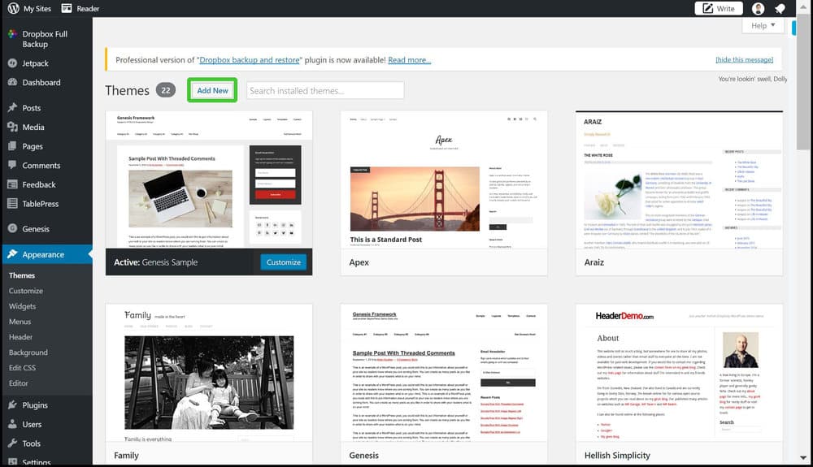Image resolution: width=813 pixels, height=467 pixels.
Task: Select the Hellish Simplicity theme thumbnail
Action: click(x=679, y=373)
